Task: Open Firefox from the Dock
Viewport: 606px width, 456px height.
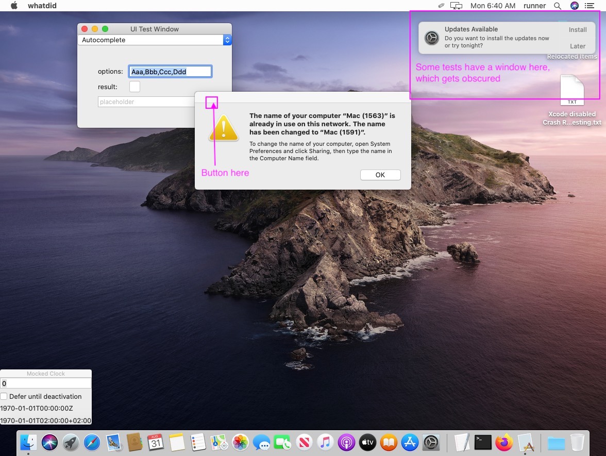Action: 504,442
